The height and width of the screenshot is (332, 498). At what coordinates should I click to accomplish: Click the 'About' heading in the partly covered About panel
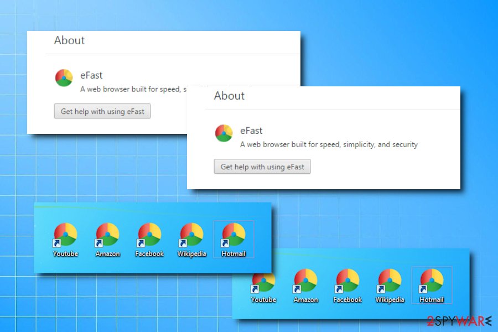(69, 40)
